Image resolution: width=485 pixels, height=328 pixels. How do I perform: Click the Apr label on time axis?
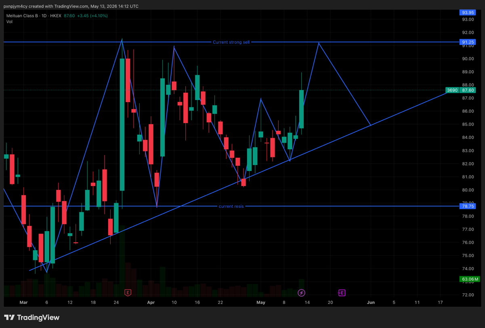tap(151, 302)
